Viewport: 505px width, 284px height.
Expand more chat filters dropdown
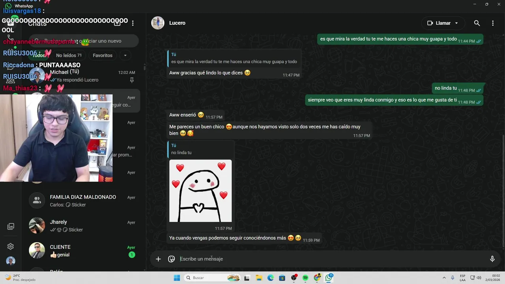click(125, 56)
